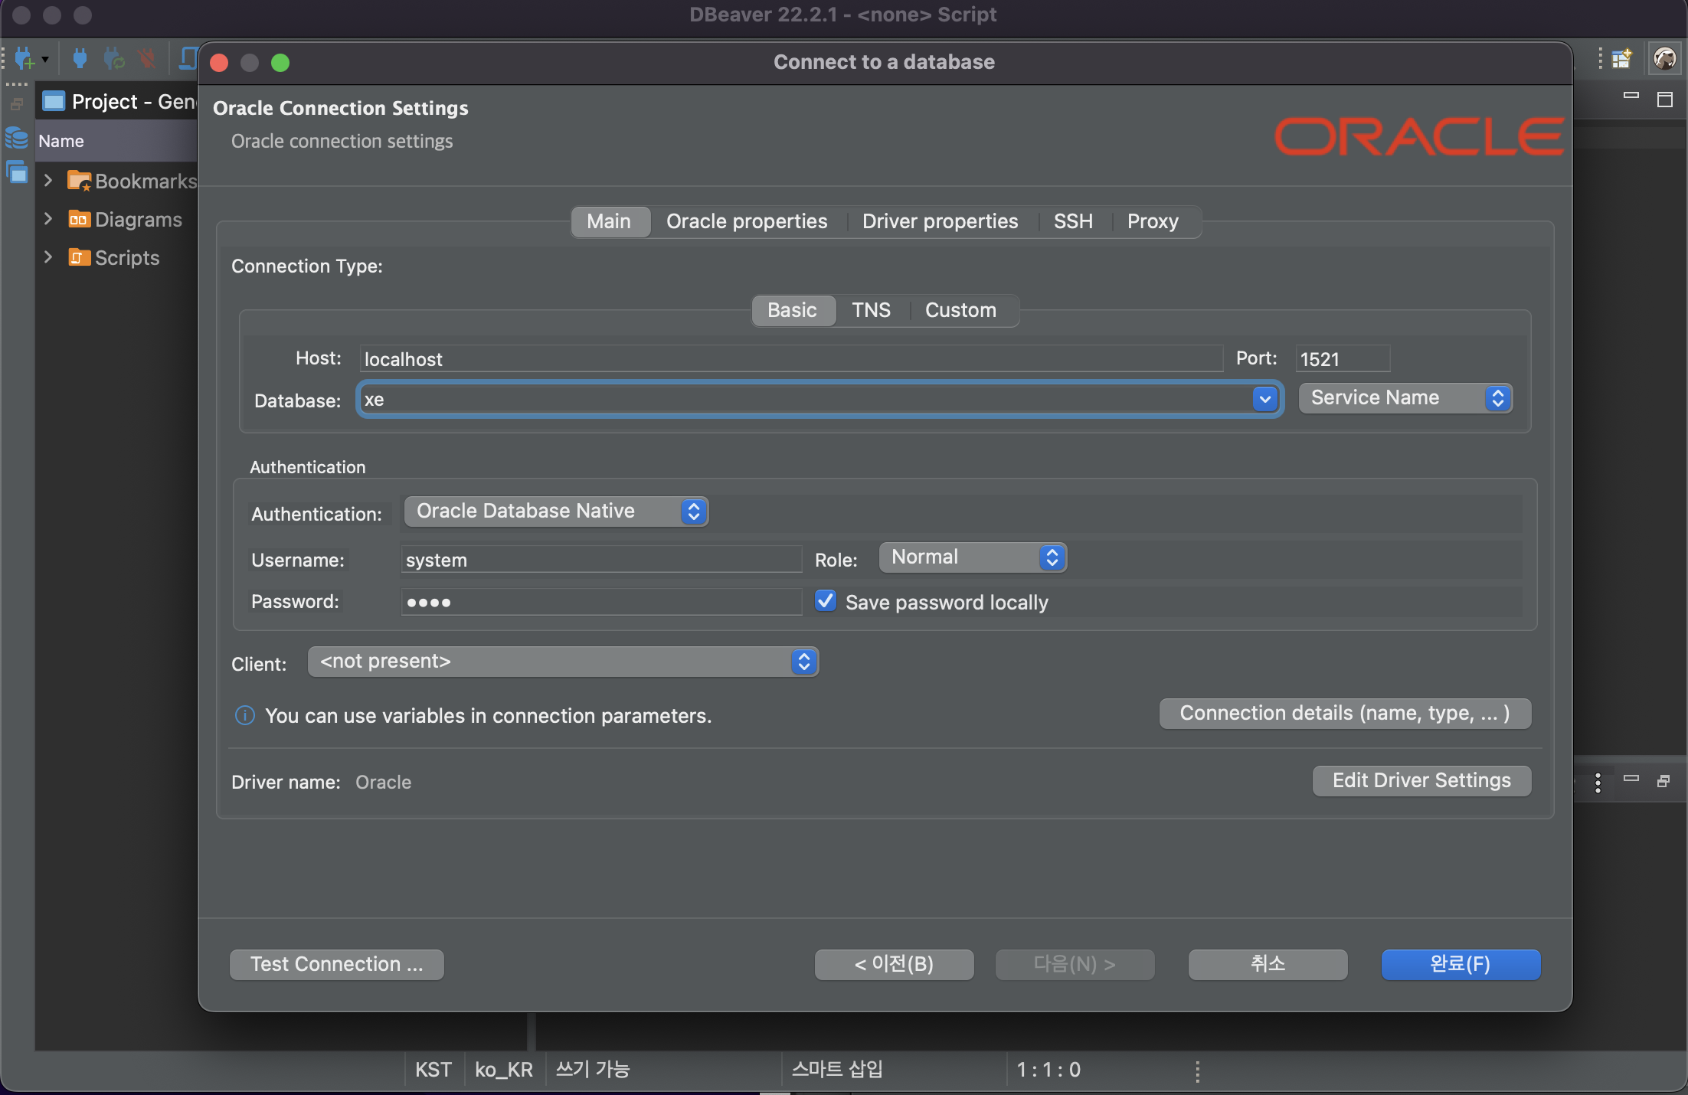Open the Client dropdown showing not present
The width and height of the screenshot is (1688, 1095).
click(563, 661)
